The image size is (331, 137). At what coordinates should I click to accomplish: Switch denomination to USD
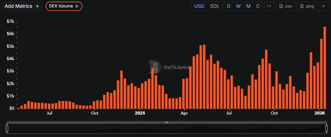pyautogui.click(x=199, y=6)
